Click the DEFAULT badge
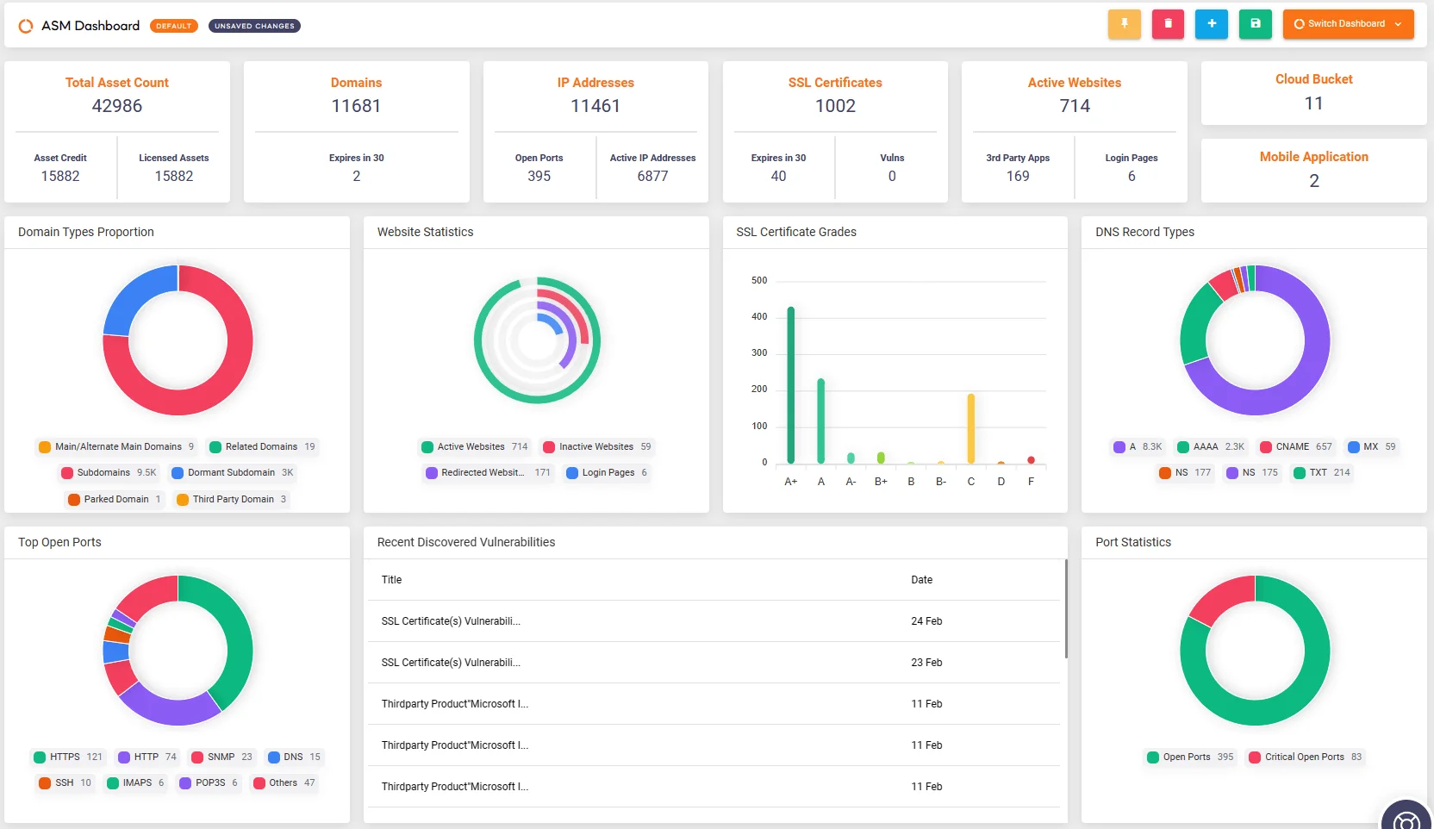Image resolution: width=1434 pixels, height=829 pixels. point(173,26)
